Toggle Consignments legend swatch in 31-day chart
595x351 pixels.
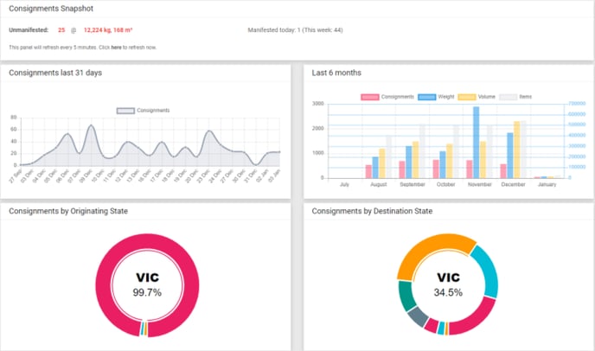click(x=125, y=111)
